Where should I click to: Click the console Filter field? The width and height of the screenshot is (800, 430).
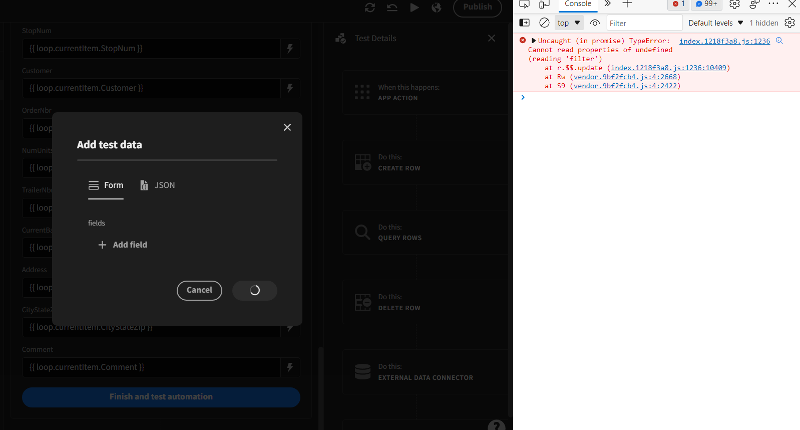[x=644, y=23]
